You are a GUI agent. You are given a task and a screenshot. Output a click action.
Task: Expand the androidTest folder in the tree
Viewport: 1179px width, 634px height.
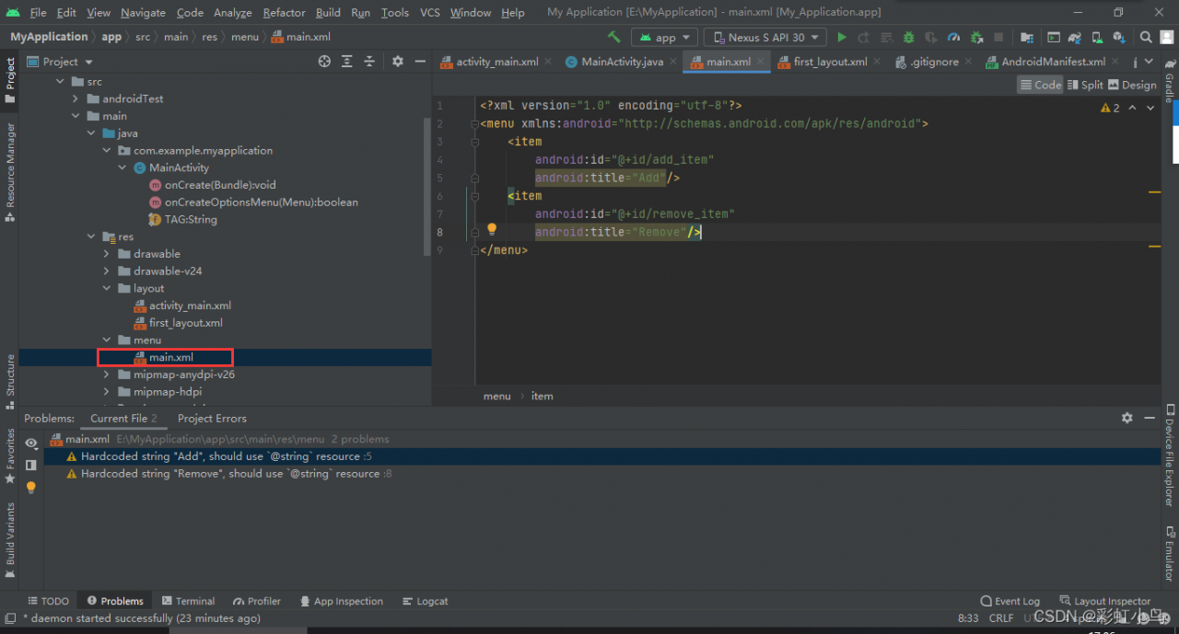click(76, 99)
